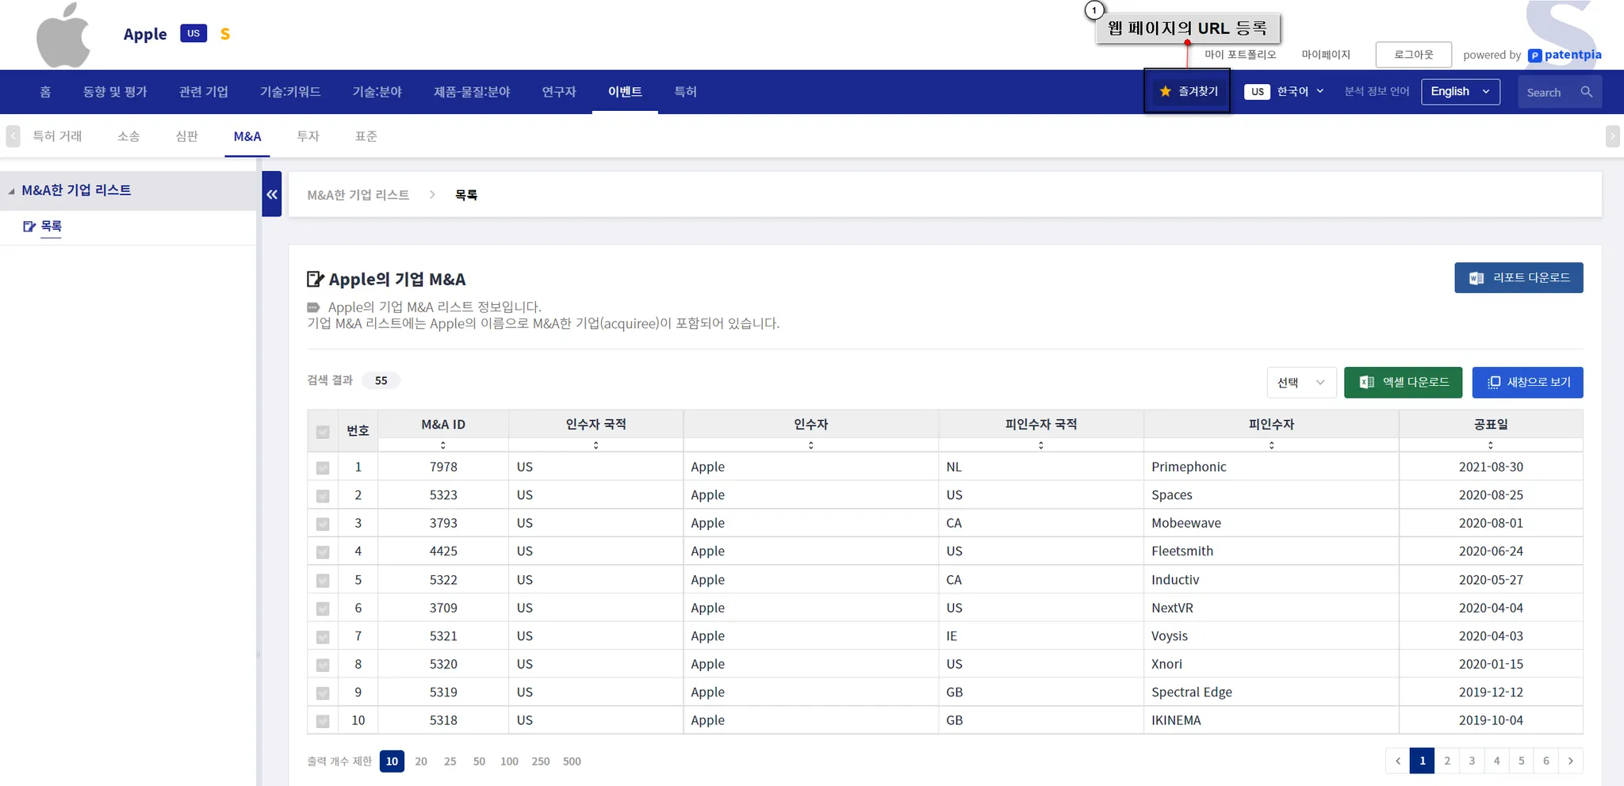
Task: Open the 마이 포트폴리오 link
Action: tap(1240, 55)
